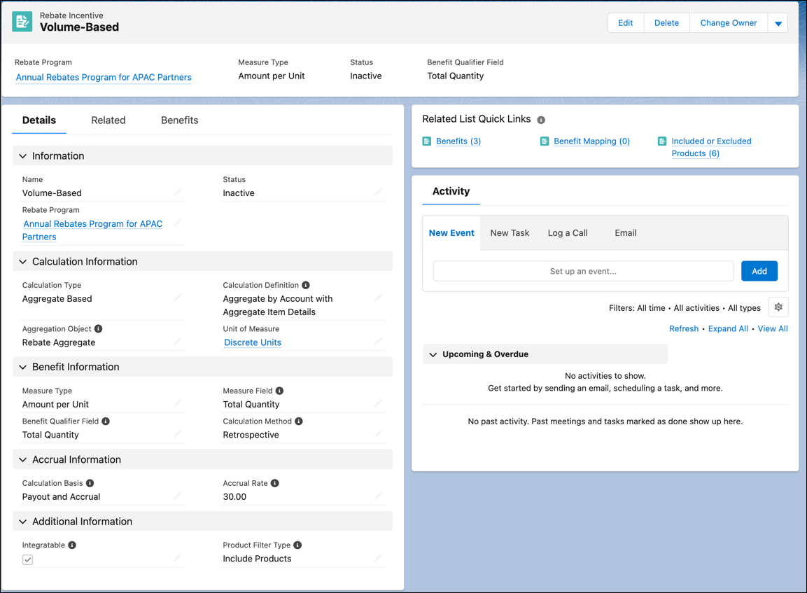Screen dimensions: 807x593
Task: Click the 'Include Products' value
Action: pyautogui.click(x=257, y=559)
